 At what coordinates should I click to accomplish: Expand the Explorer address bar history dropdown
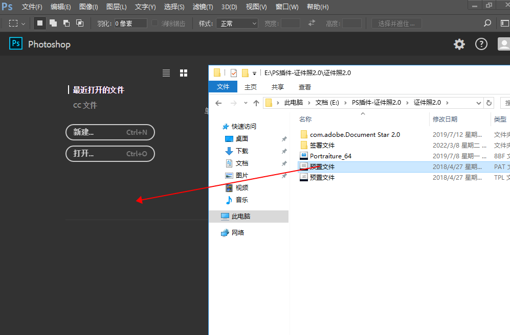pyautogui.click(x=478, y=103)
